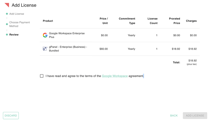Click Google Workspace Enterprise Plus product name
The height and width of the screenshot is (121, 210).
[x=67, y=35]
